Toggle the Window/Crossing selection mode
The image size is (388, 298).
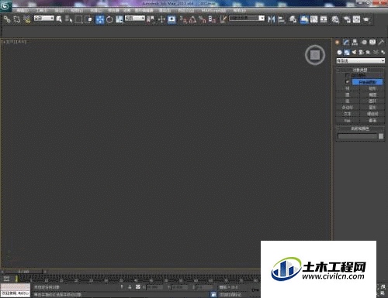coord(88,19)
